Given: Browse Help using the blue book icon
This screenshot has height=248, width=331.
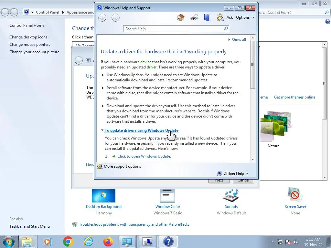Looking at the screenshot, I should tap(207, 17).
